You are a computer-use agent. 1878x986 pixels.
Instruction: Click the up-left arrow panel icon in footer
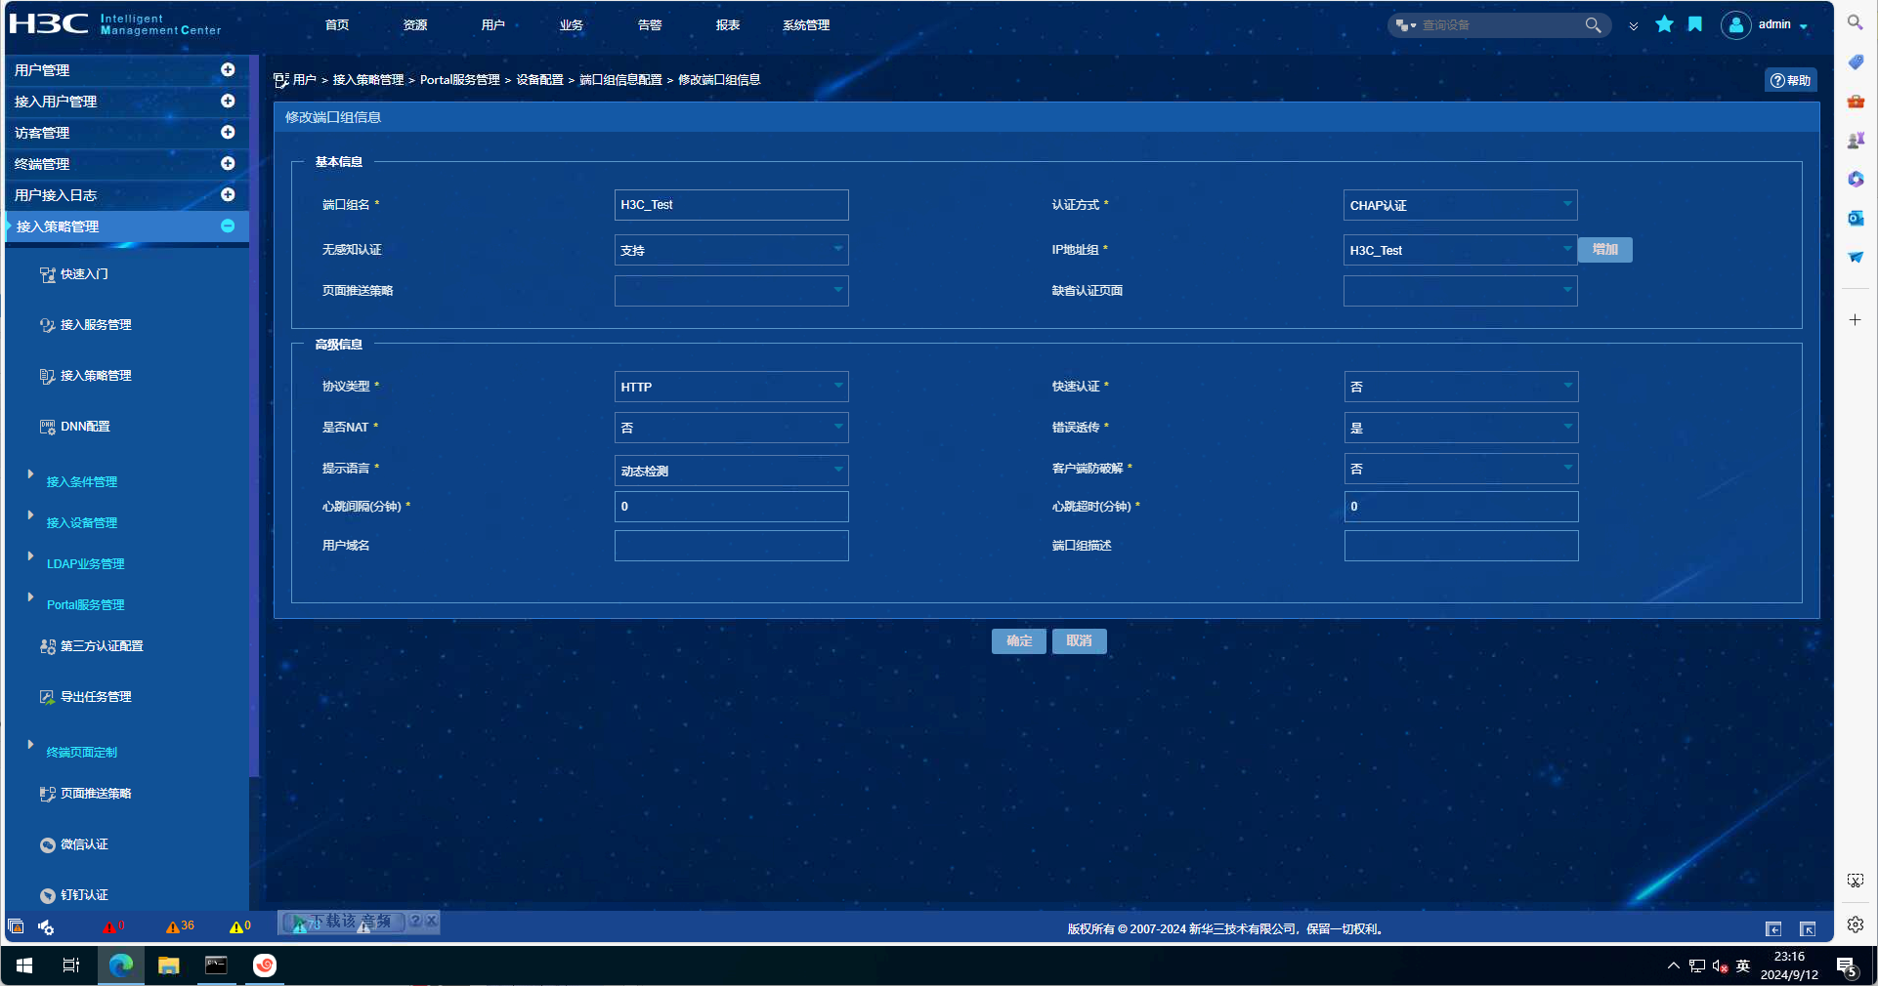pos(1808,928)
